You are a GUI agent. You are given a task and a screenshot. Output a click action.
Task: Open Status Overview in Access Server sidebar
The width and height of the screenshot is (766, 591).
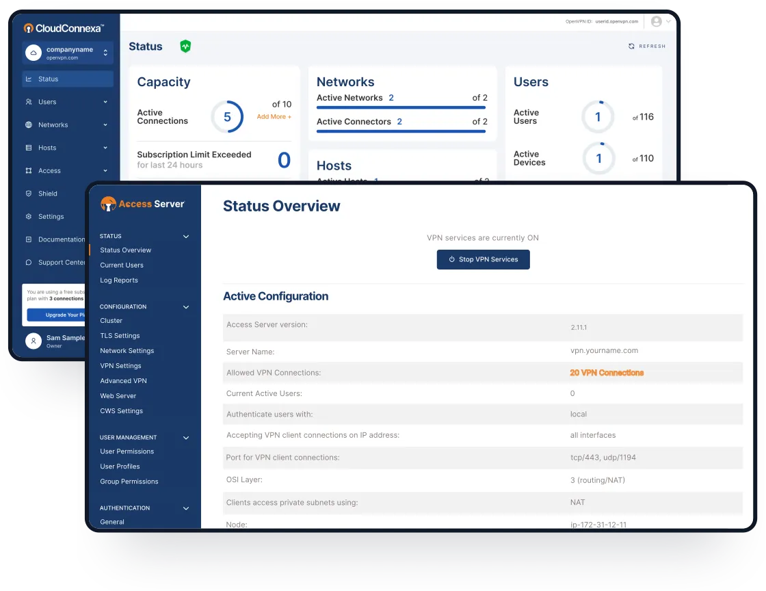[x=126, y=250]
